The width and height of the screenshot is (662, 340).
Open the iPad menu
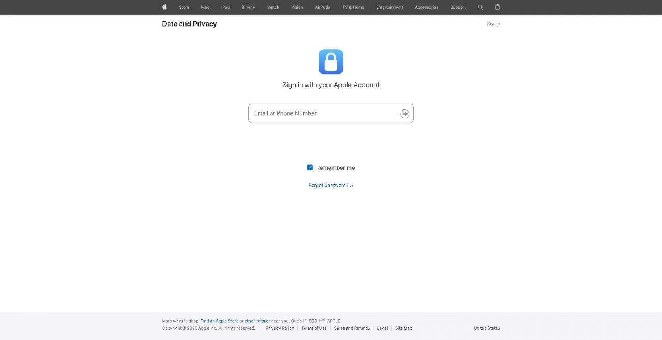(225, 7)
